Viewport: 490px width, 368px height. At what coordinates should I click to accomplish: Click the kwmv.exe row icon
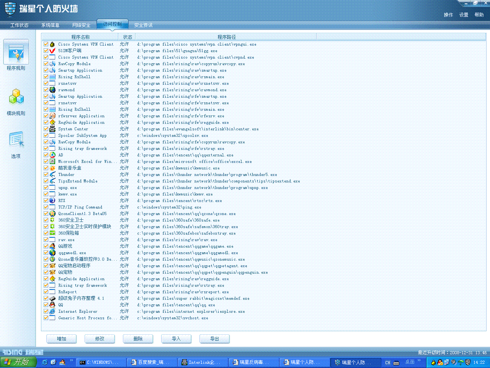click(x=52, y=194)
